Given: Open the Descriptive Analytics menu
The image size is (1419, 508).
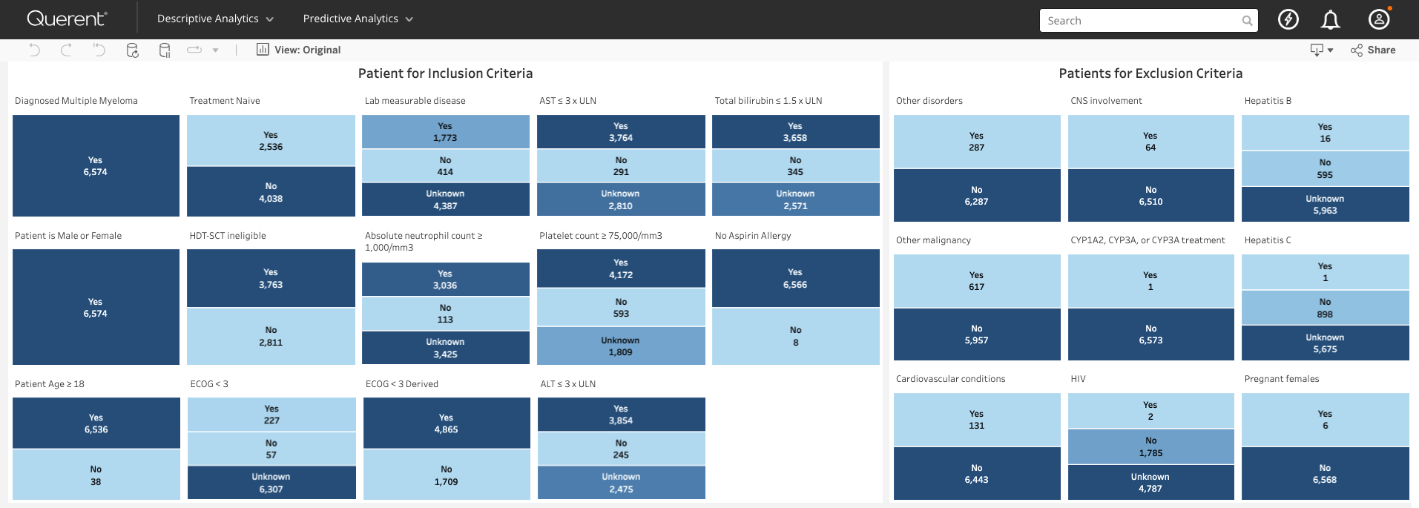Looking at the screenshot, I should (x=215, y=19).
